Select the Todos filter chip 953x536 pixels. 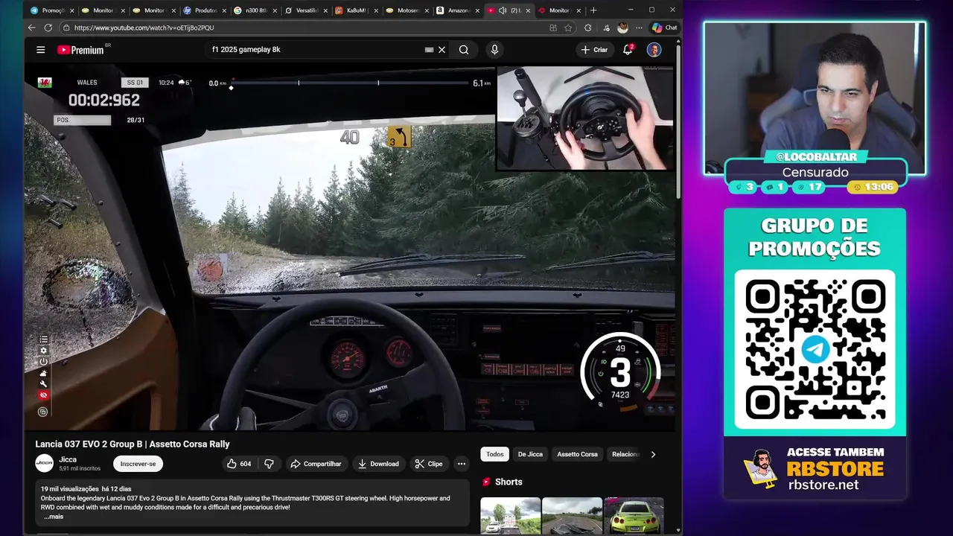tap(495, 454)
